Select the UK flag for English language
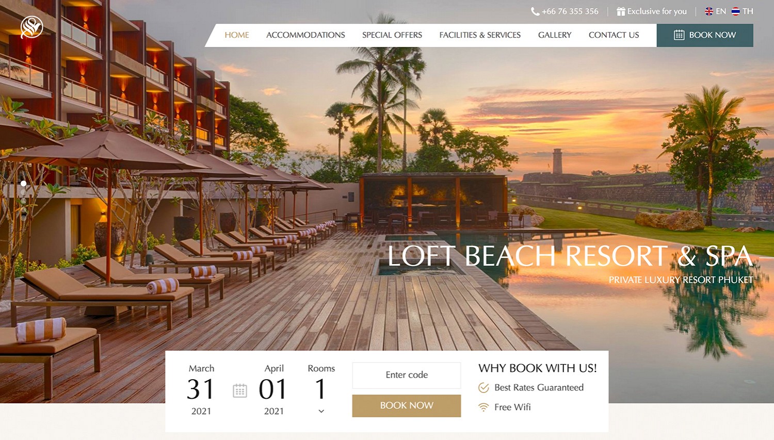Viewport: 774px width, 440px height. [x=709, y=11]
